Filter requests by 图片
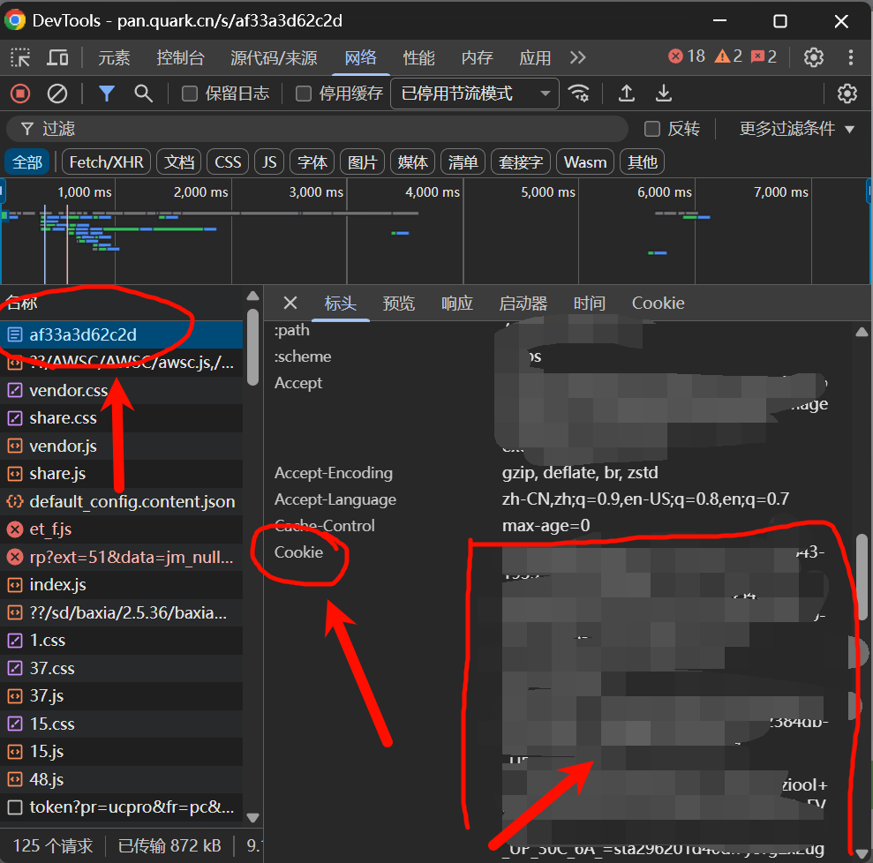The width and height of the screenshot is (873, 863). click(x=363, y=161)
